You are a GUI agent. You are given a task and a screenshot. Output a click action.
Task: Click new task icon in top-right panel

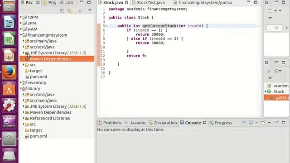coord(270,10)
